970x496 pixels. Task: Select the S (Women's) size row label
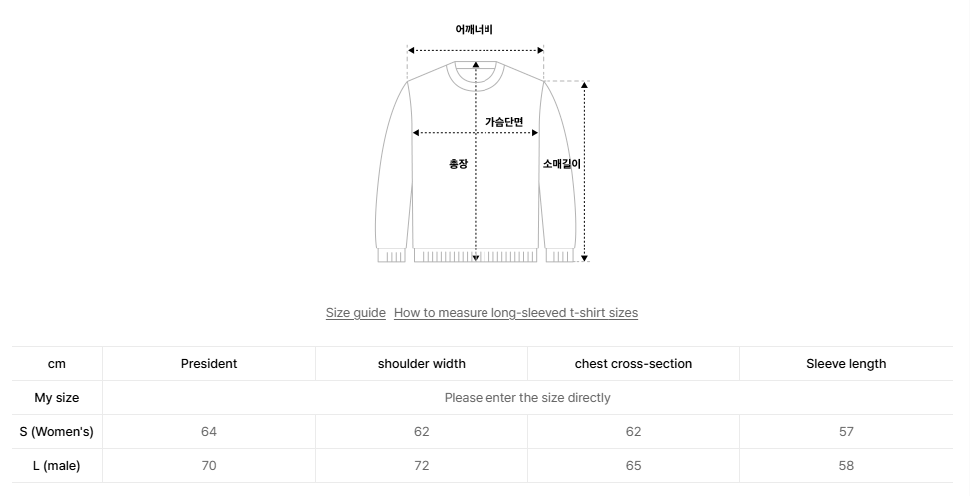tap(57, 432)
